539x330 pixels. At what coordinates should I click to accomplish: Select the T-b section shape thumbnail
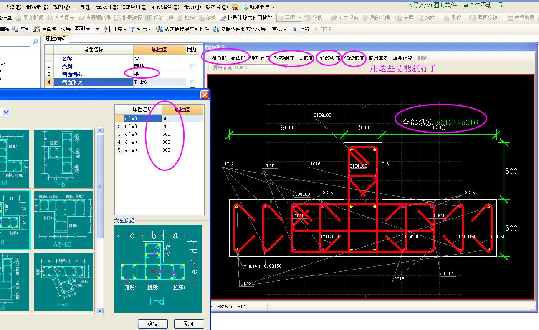[x=63, y=158]
